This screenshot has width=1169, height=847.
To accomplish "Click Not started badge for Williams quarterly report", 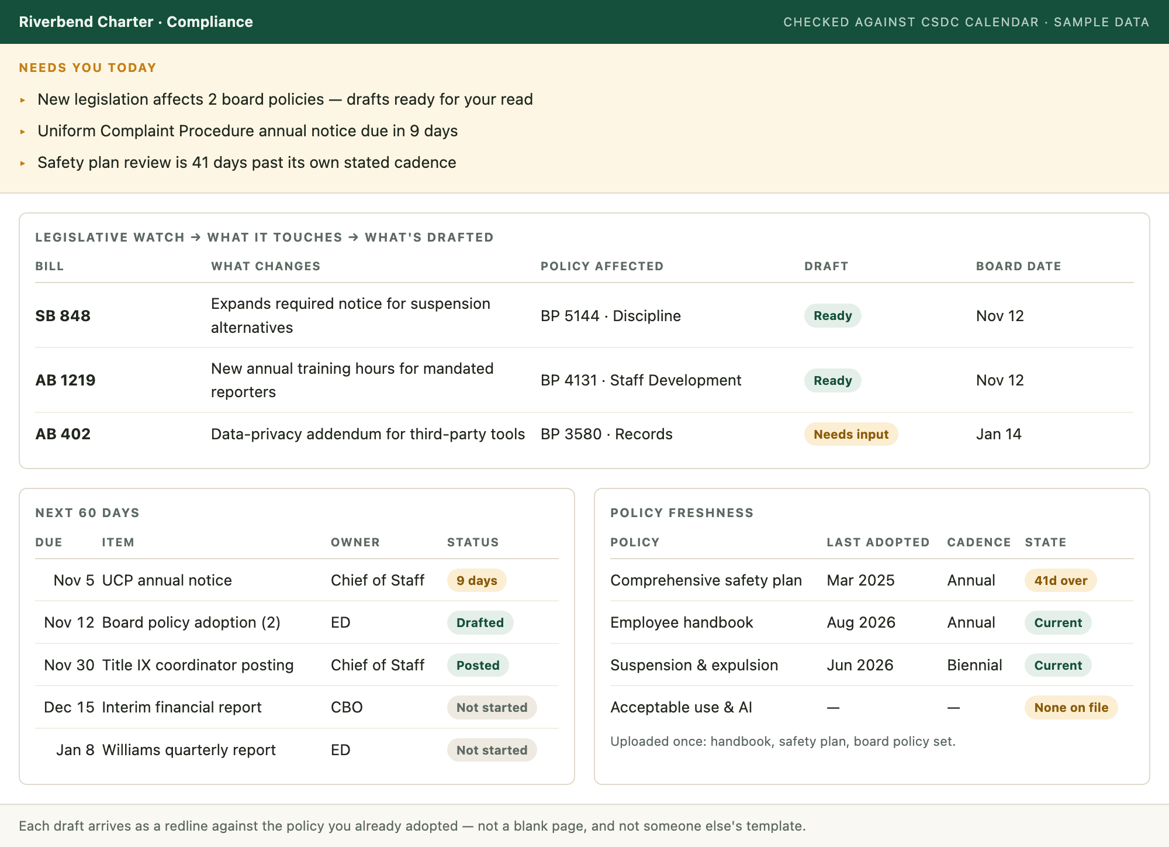I will (x=492, y=750).
